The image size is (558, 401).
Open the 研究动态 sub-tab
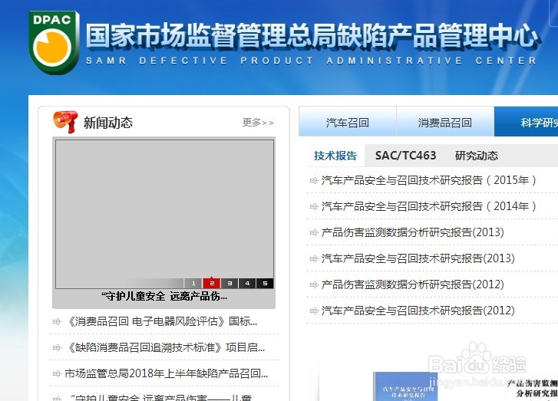(476, 156)
